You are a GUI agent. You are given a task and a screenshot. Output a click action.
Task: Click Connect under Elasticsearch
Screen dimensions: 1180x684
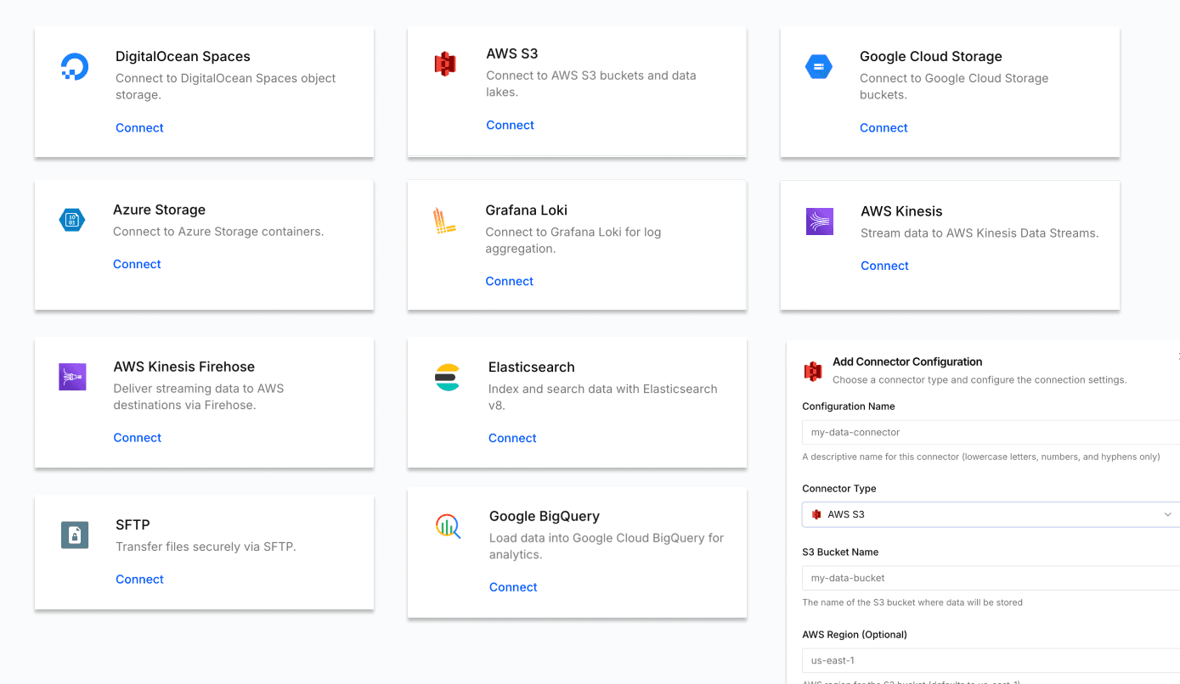pyautogui.click(x=512, y=438)
